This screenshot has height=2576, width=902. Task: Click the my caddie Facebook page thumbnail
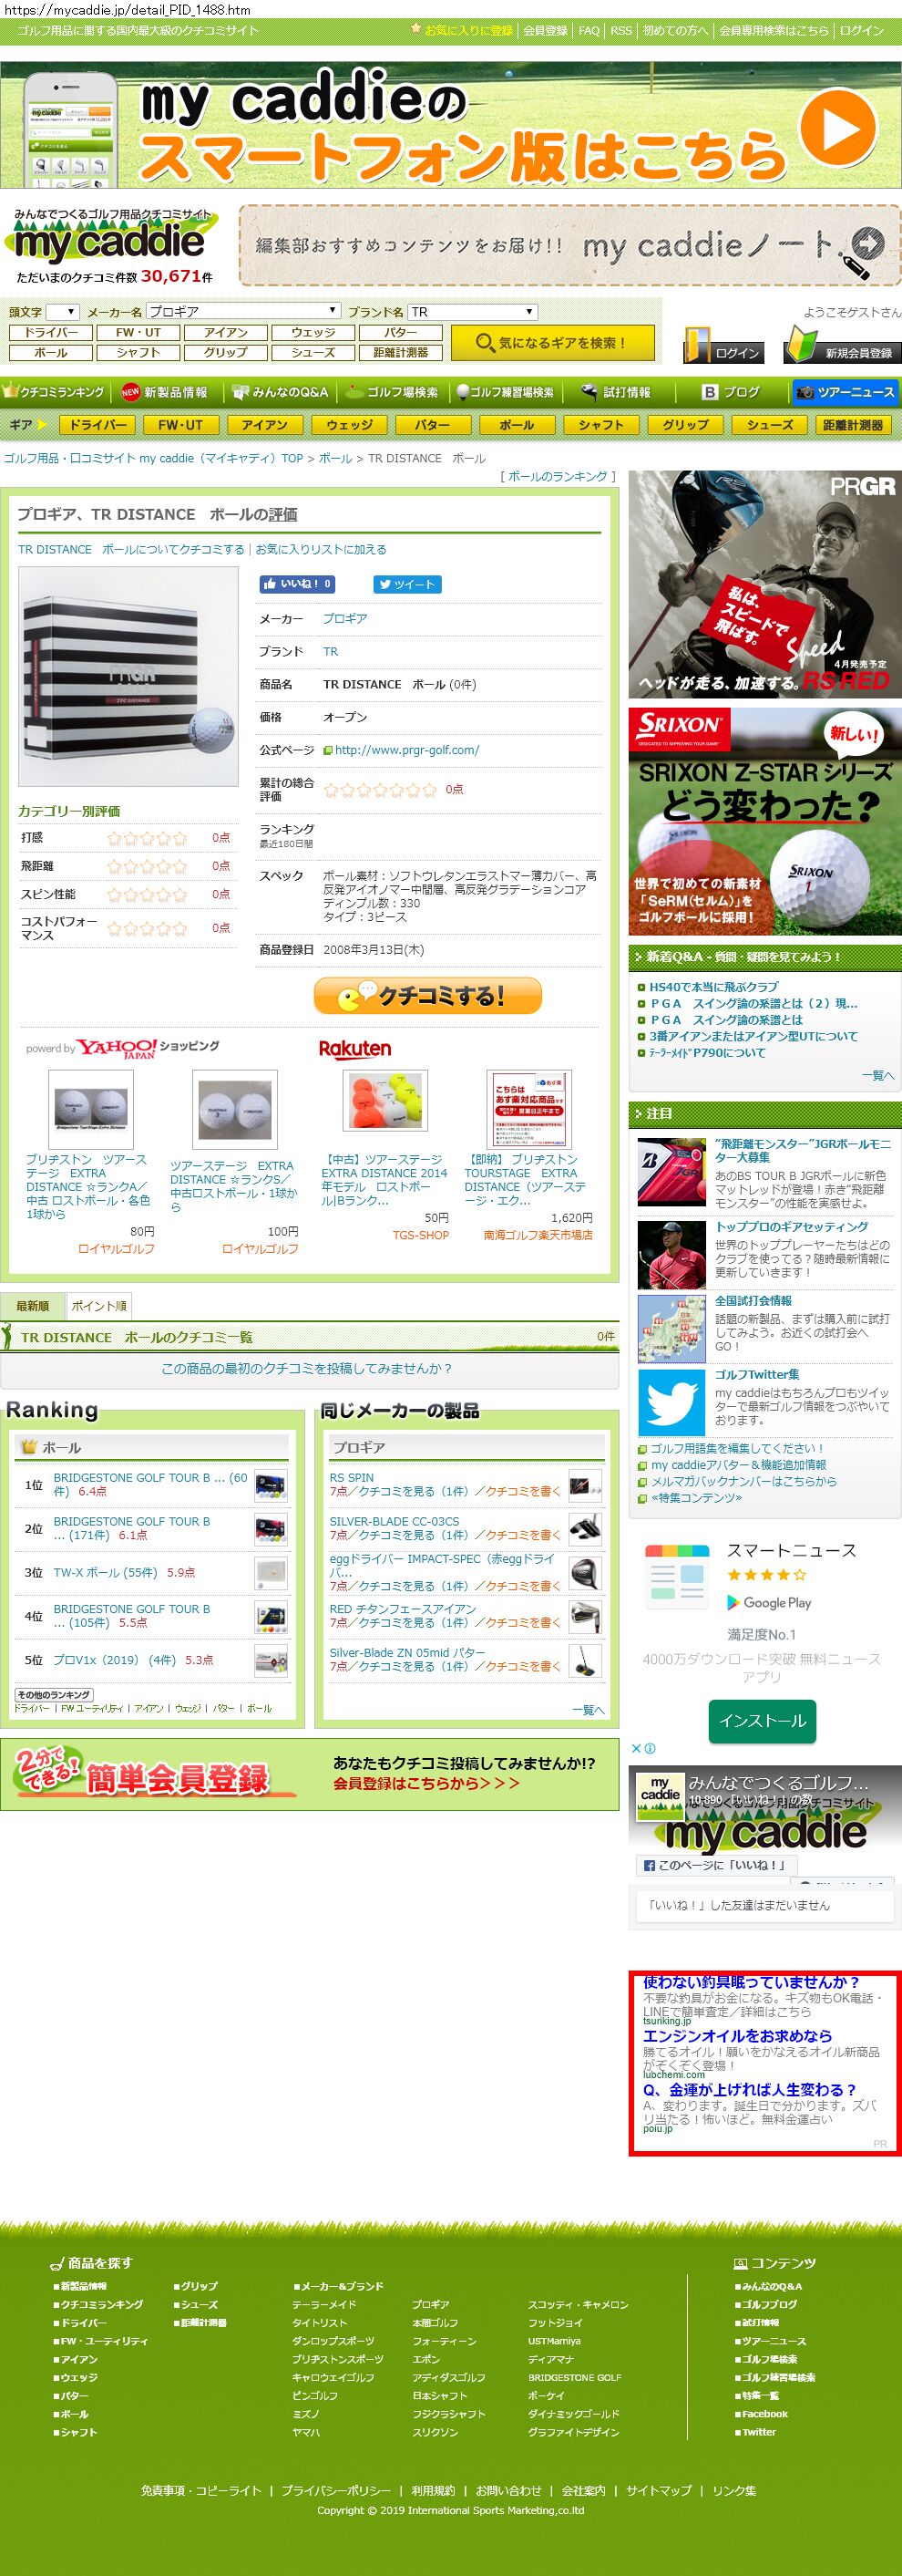click(660, 1796)
